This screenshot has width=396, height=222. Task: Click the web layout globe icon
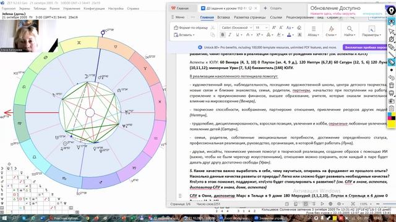coord(330,204)
